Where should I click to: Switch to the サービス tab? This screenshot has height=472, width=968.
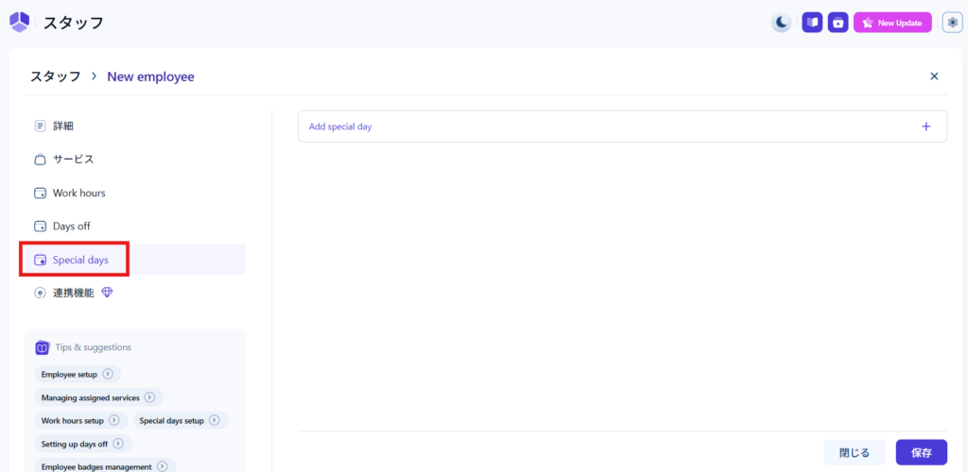pyautogui.click(x=73, y=160)
